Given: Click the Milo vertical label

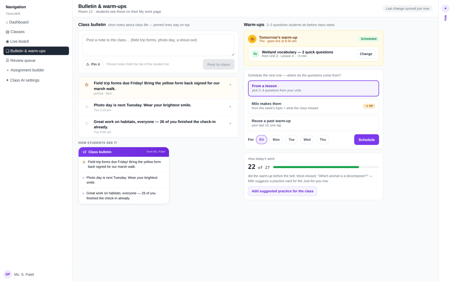Looking at the screenshot, I should pyautogui.click(x=446, y=18).
